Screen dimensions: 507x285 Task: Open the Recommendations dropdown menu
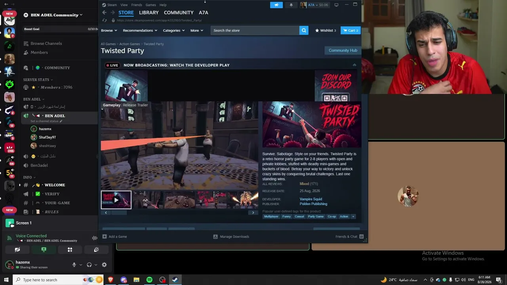[x=140, y=30]
